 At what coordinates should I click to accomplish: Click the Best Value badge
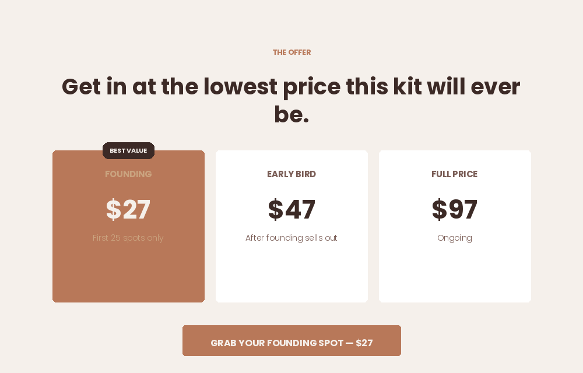pos(128,150)
